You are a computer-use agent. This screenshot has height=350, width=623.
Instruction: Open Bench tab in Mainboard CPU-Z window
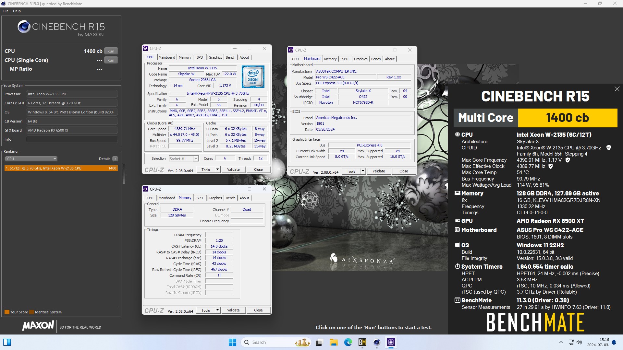(376, 59)
